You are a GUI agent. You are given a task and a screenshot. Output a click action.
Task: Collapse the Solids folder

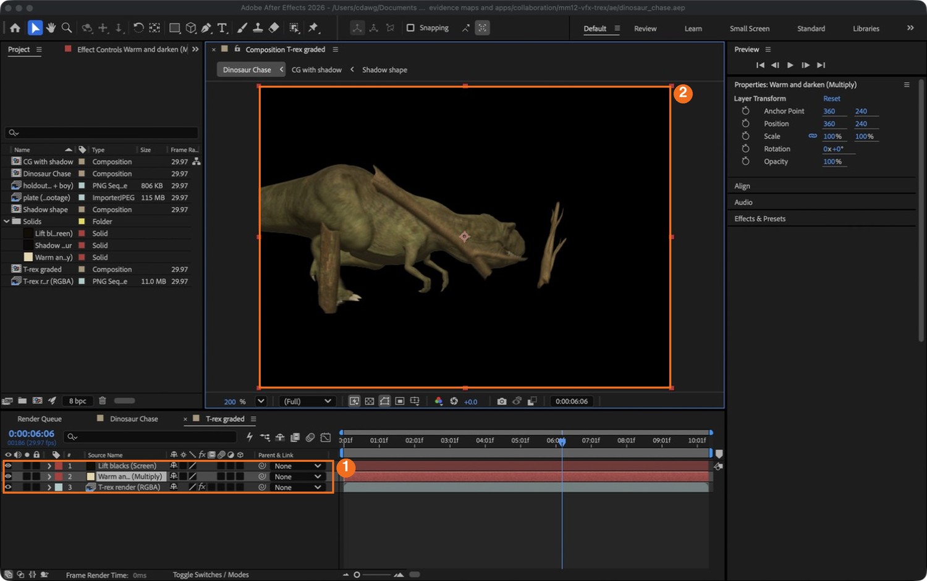tap(7, 221)
